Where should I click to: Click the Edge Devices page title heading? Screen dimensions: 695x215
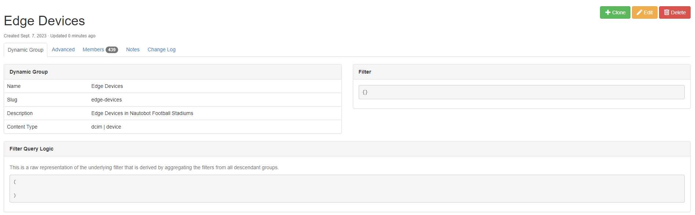[44, 21]
